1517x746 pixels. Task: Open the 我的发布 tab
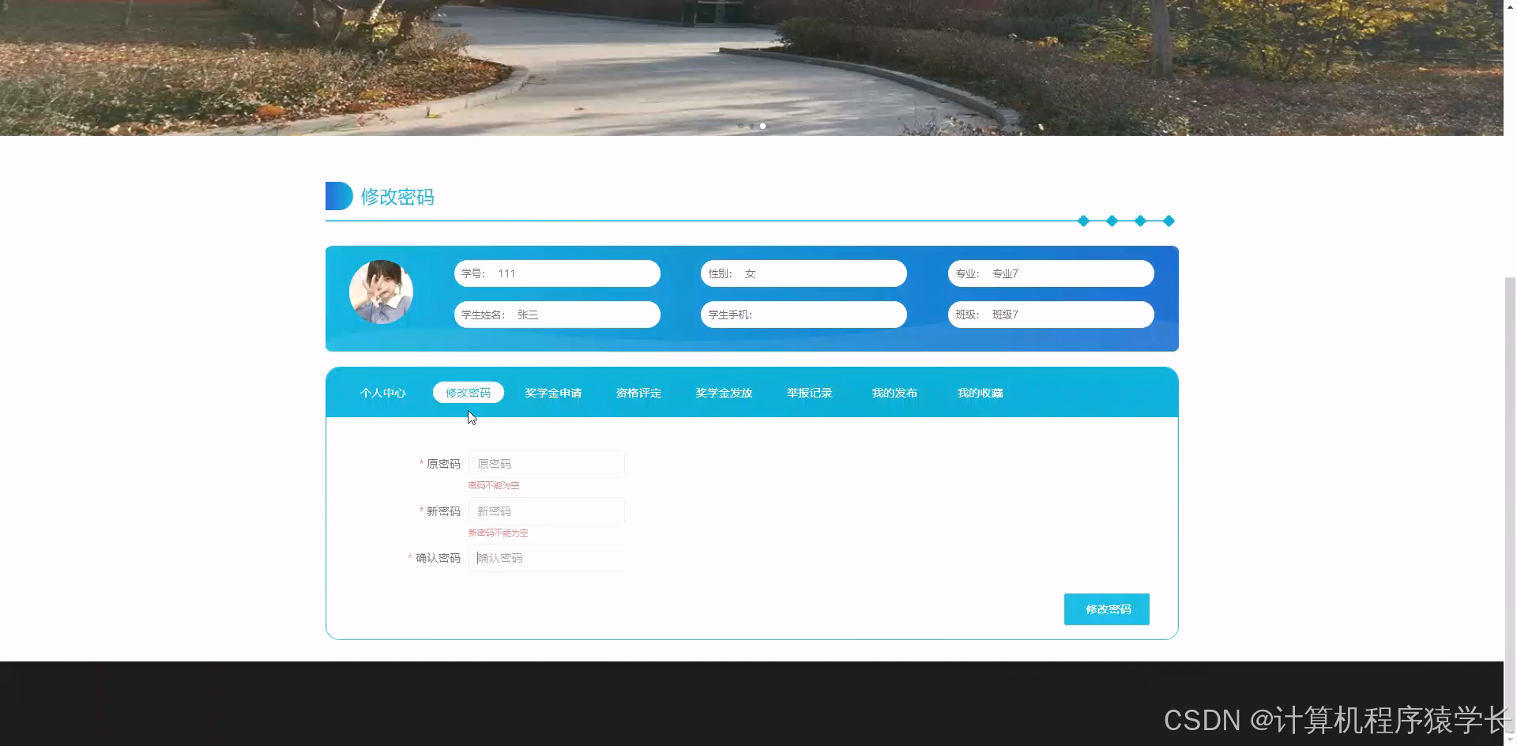click(x=894, y=392)
